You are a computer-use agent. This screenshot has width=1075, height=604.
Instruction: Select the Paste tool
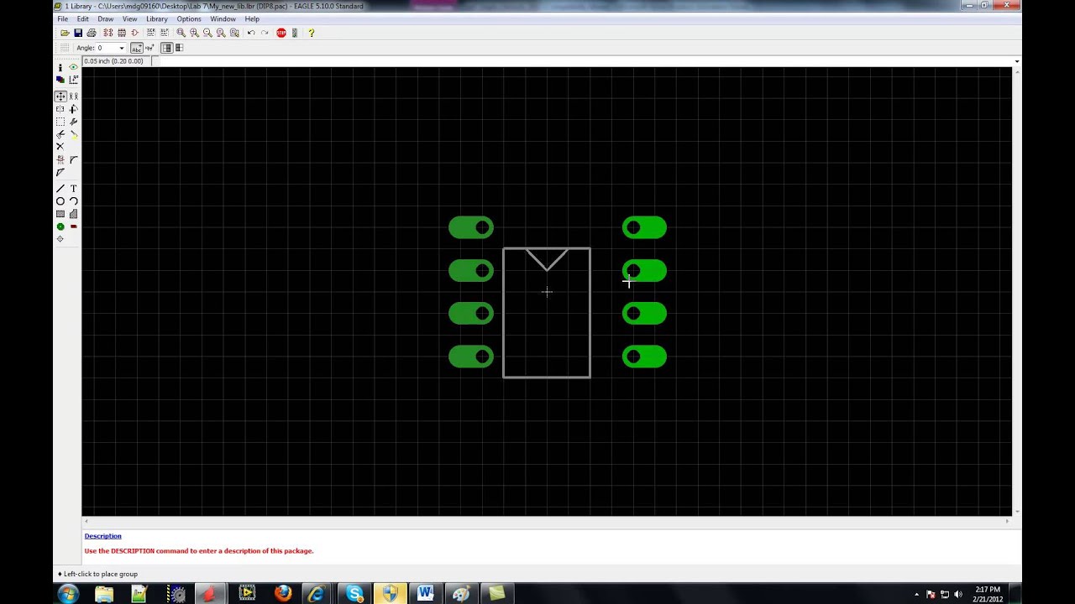[73, 134]
